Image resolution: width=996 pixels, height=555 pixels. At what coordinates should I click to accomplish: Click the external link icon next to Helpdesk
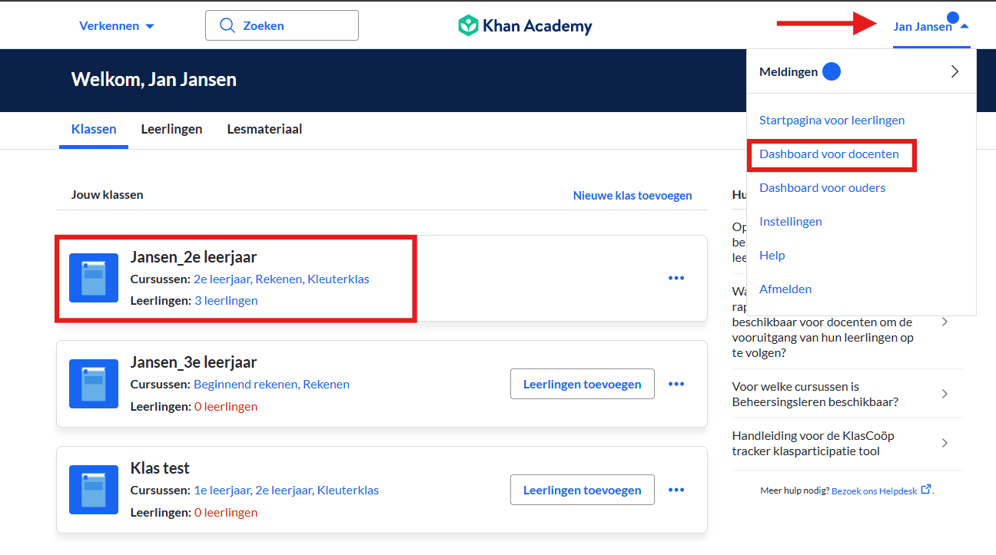[926, 489]
